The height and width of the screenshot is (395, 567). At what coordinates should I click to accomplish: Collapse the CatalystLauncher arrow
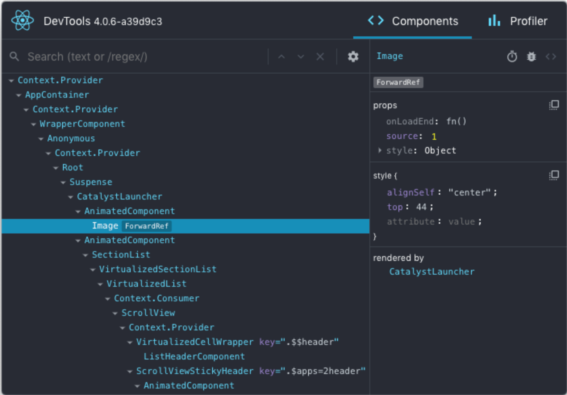click(x=71, y=197)
